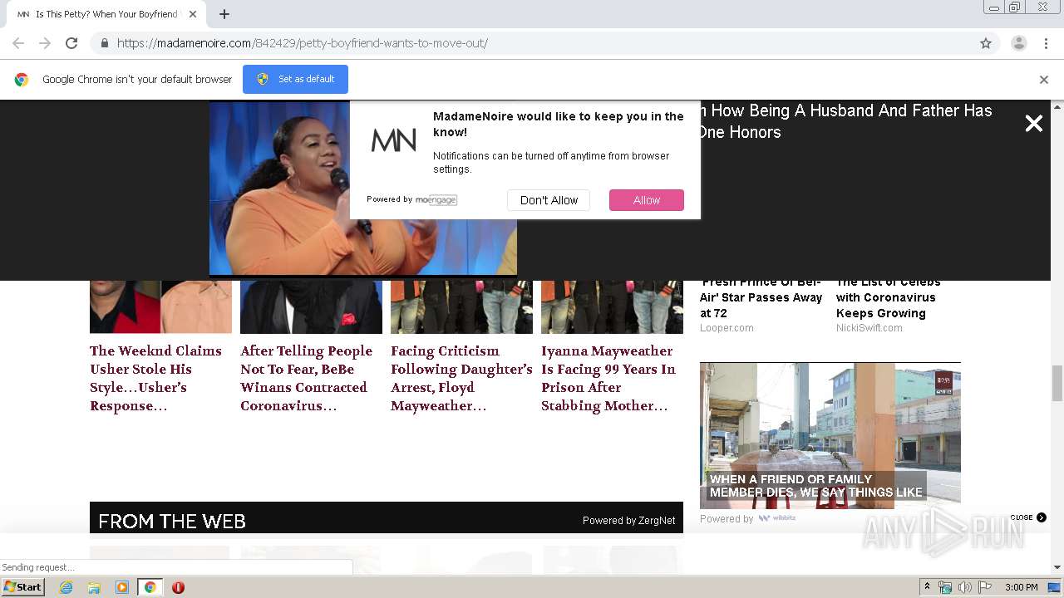
Task: Close the MadameNoire browser tab
Action: click(x=193, y=14)
